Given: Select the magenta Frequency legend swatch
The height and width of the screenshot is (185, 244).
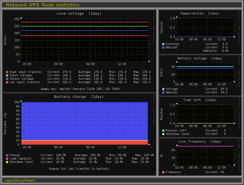Looking at the screenshot, I should [163, 172].
